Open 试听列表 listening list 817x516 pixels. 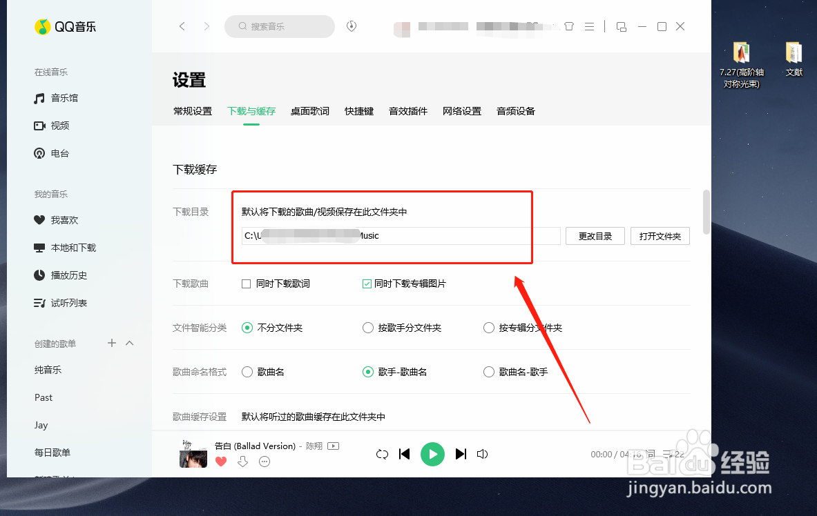coord(61,303)
